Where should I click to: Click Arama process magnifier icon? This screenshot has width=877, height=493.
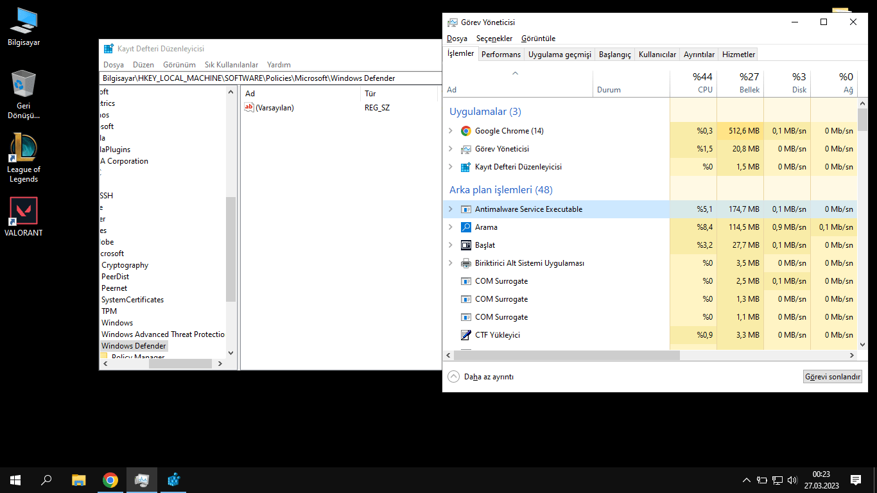466,227
